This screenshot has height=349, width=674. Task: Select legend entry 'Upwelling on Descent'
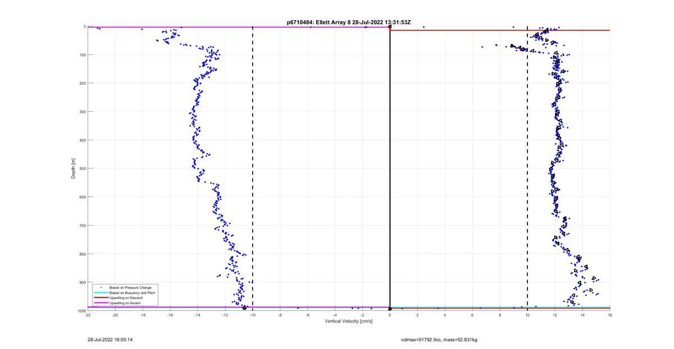pos(126,298)
